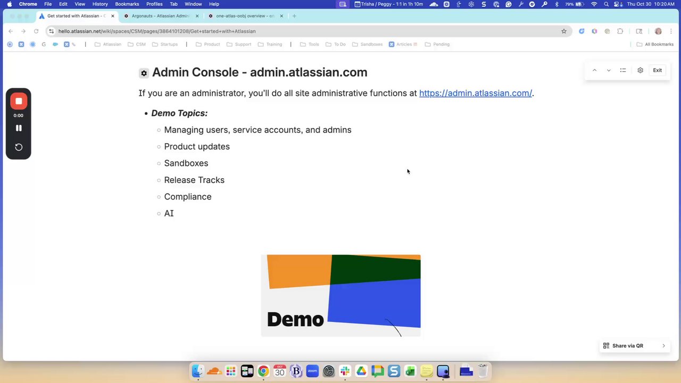Open the To Do bookmarks folder
The height and width of the screenshot is (383, 681).
(336, 44)
